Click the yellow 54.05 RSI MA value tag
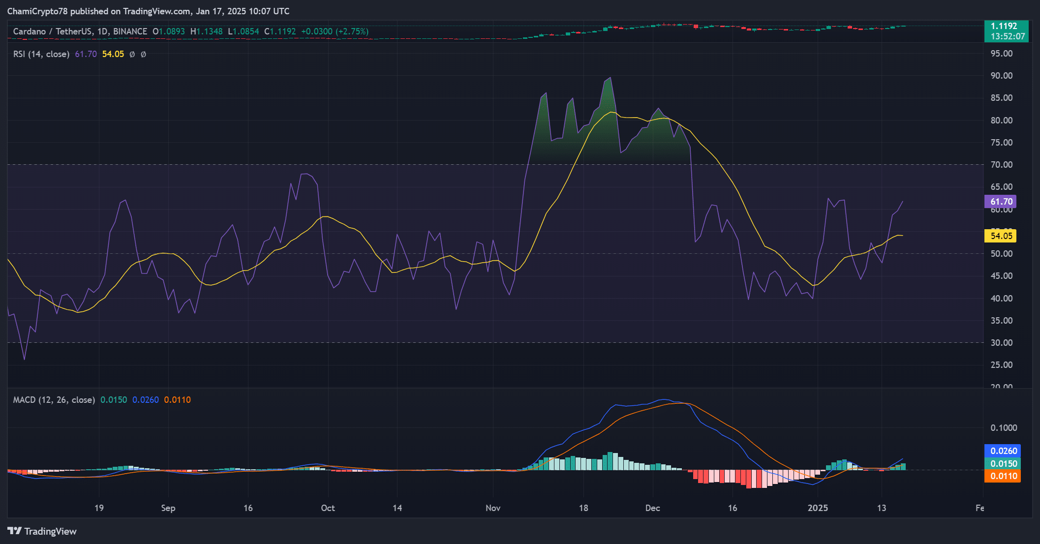The image size is (1040, 544). tap(1001, 236)
